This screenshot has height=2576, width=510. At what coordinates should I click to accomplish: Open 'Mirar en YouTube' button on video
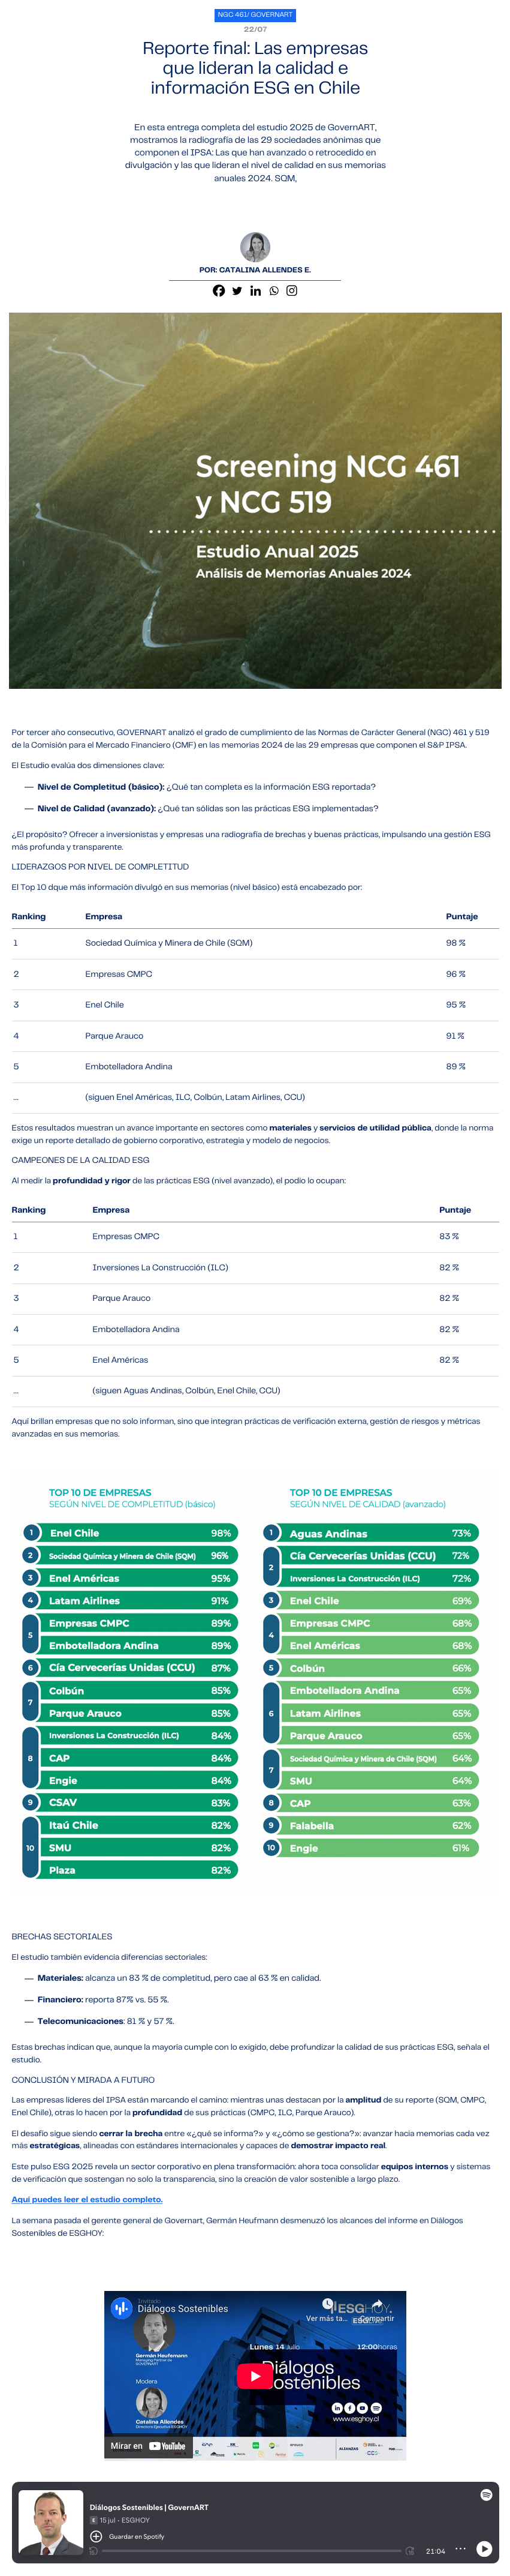147,2446
